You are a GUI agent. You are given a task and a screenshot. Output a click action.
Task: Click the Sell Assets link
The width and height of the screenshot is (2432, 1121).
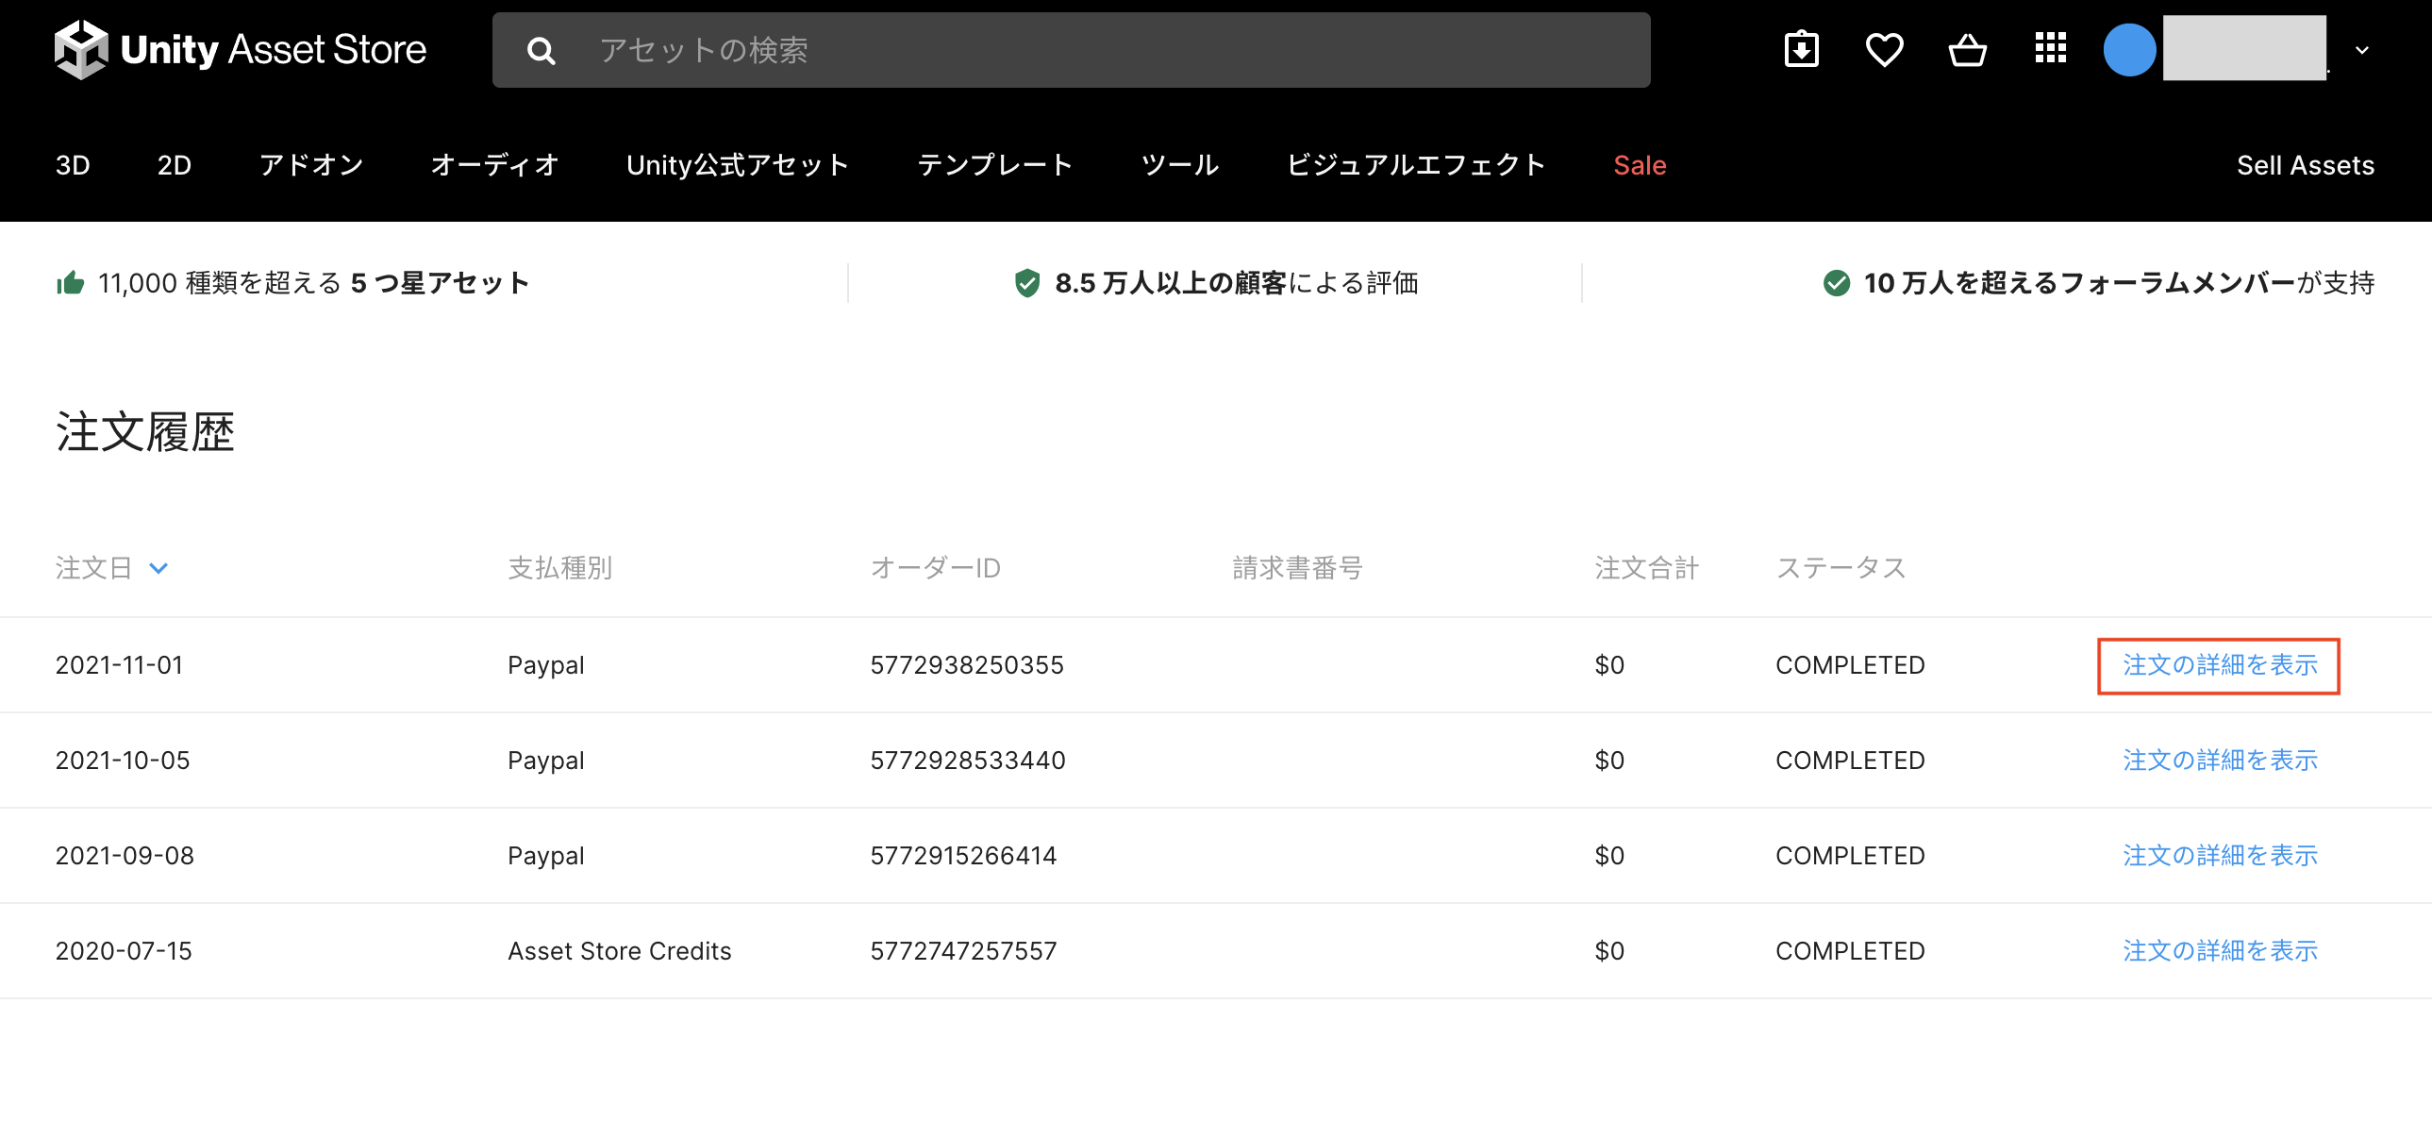[2305, 165]
